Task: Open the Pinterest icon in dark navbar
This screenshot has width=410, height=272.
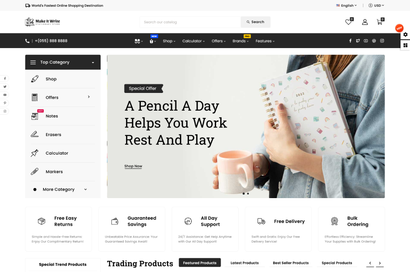Action: click(x=374, y=41)
